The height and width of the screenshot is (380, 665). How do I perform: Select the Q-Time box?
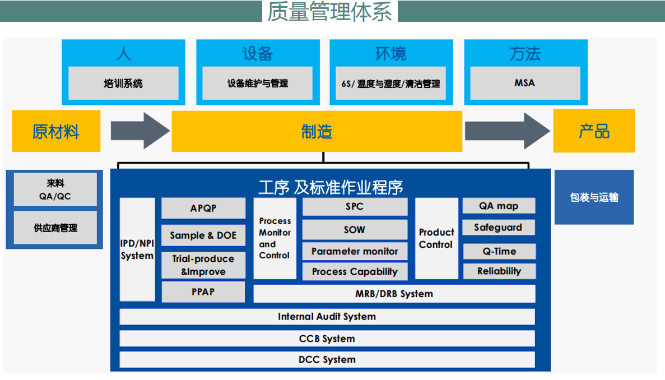point(499,251)
